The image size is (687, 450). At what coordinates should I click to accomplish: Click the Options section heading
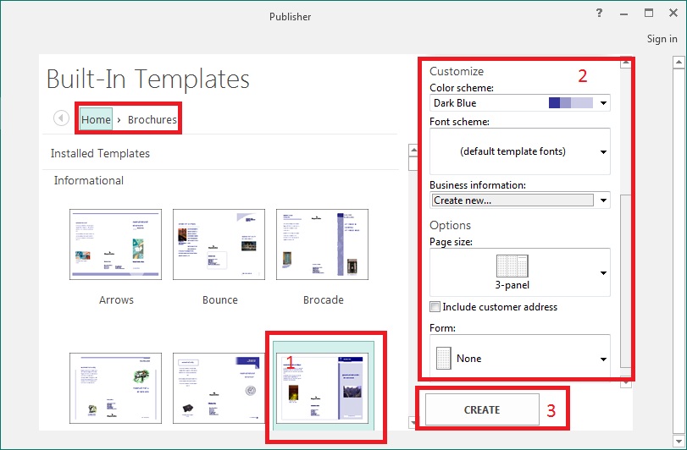pyautogui.click(x=450, y=225)
